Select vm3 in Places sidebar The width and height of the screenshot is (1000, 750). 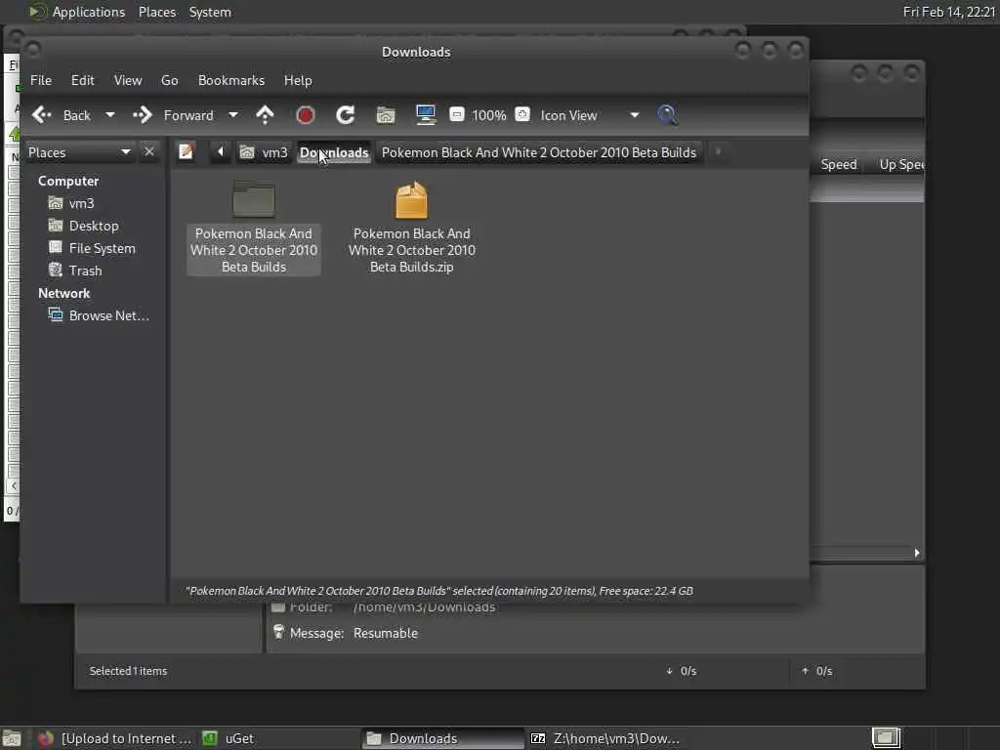tap(81, 203)
